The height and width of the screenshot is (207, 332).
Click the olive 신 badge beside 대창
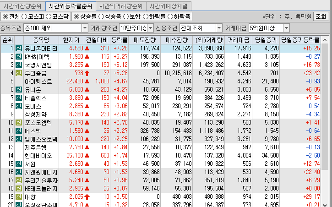click(x=19, y=197)
